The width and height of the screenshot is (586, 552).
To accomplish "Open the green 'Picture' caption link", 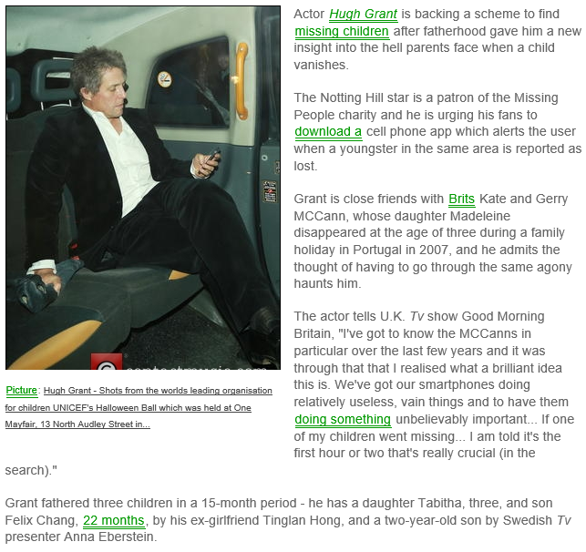I will pos(21,390).
